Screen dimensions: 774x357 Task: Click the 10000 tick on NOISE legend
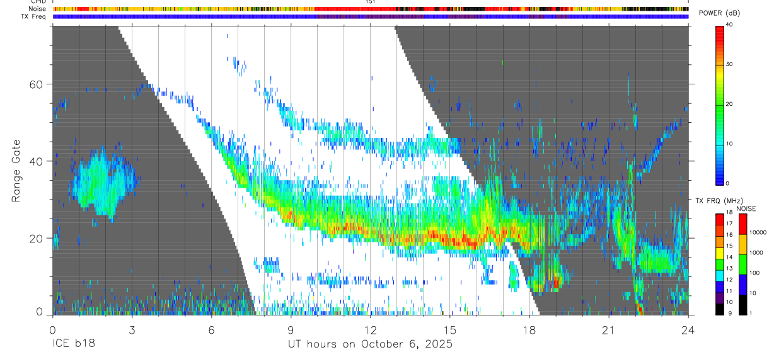point(758,233)
